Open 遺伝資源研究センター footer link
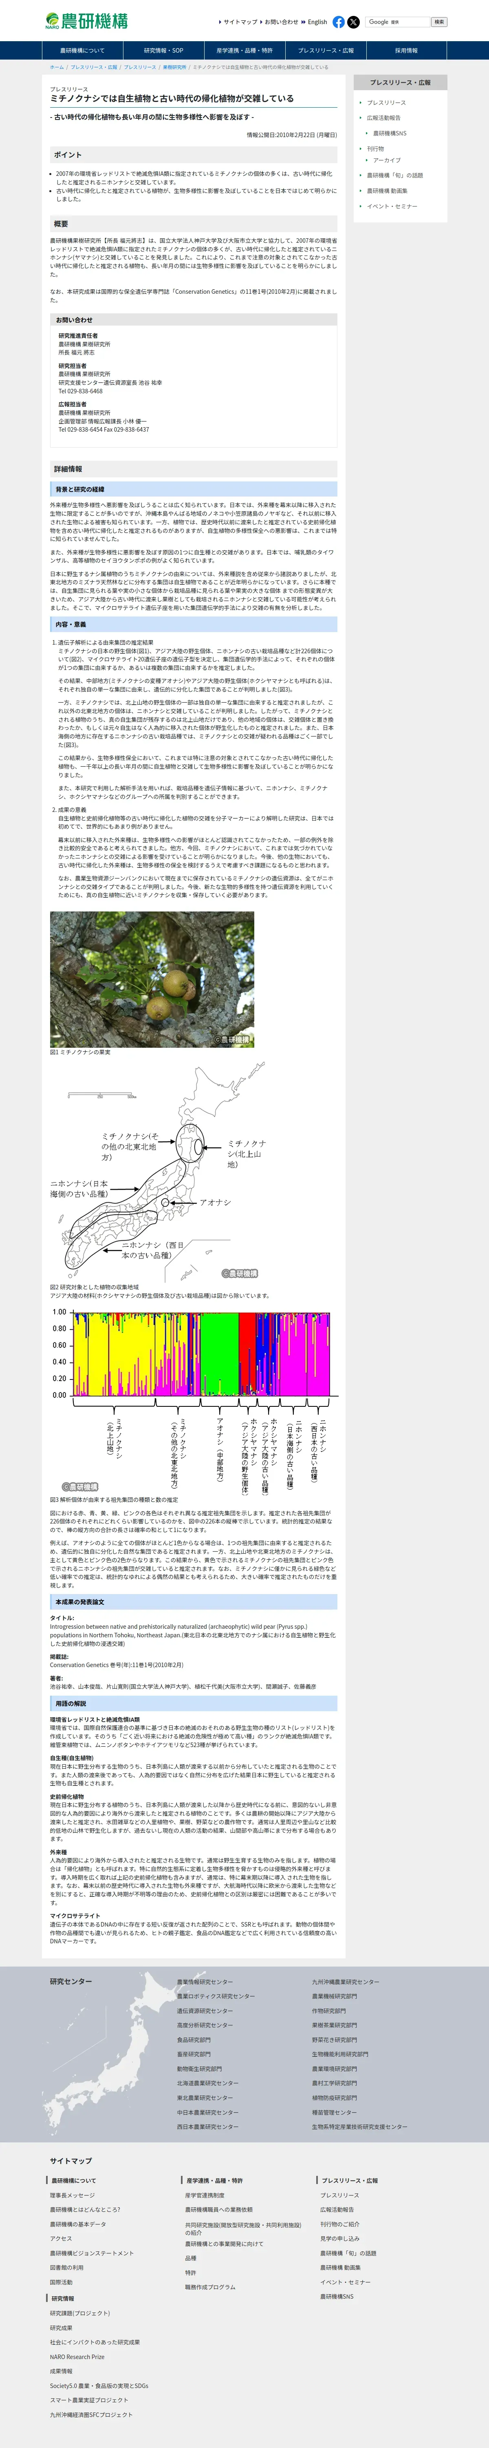489x2448 pixels. [204, 2011]
